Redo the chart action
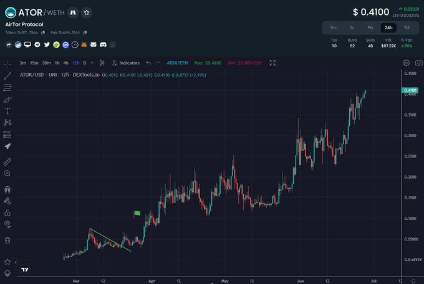424x284 pixels. [157, 63]
